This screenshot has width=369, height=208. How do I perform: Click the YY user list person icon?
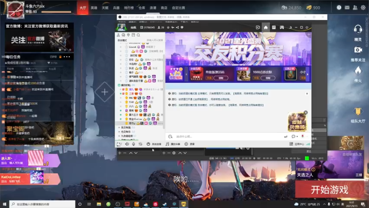tap(119, 35)
